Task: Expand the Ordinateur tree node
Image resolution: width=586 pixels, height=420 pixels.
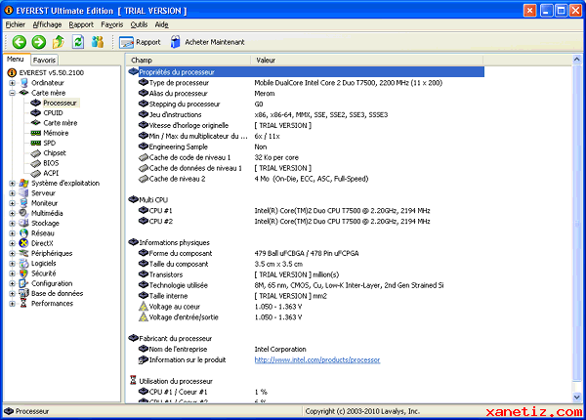Action: (x=12, y=83)
